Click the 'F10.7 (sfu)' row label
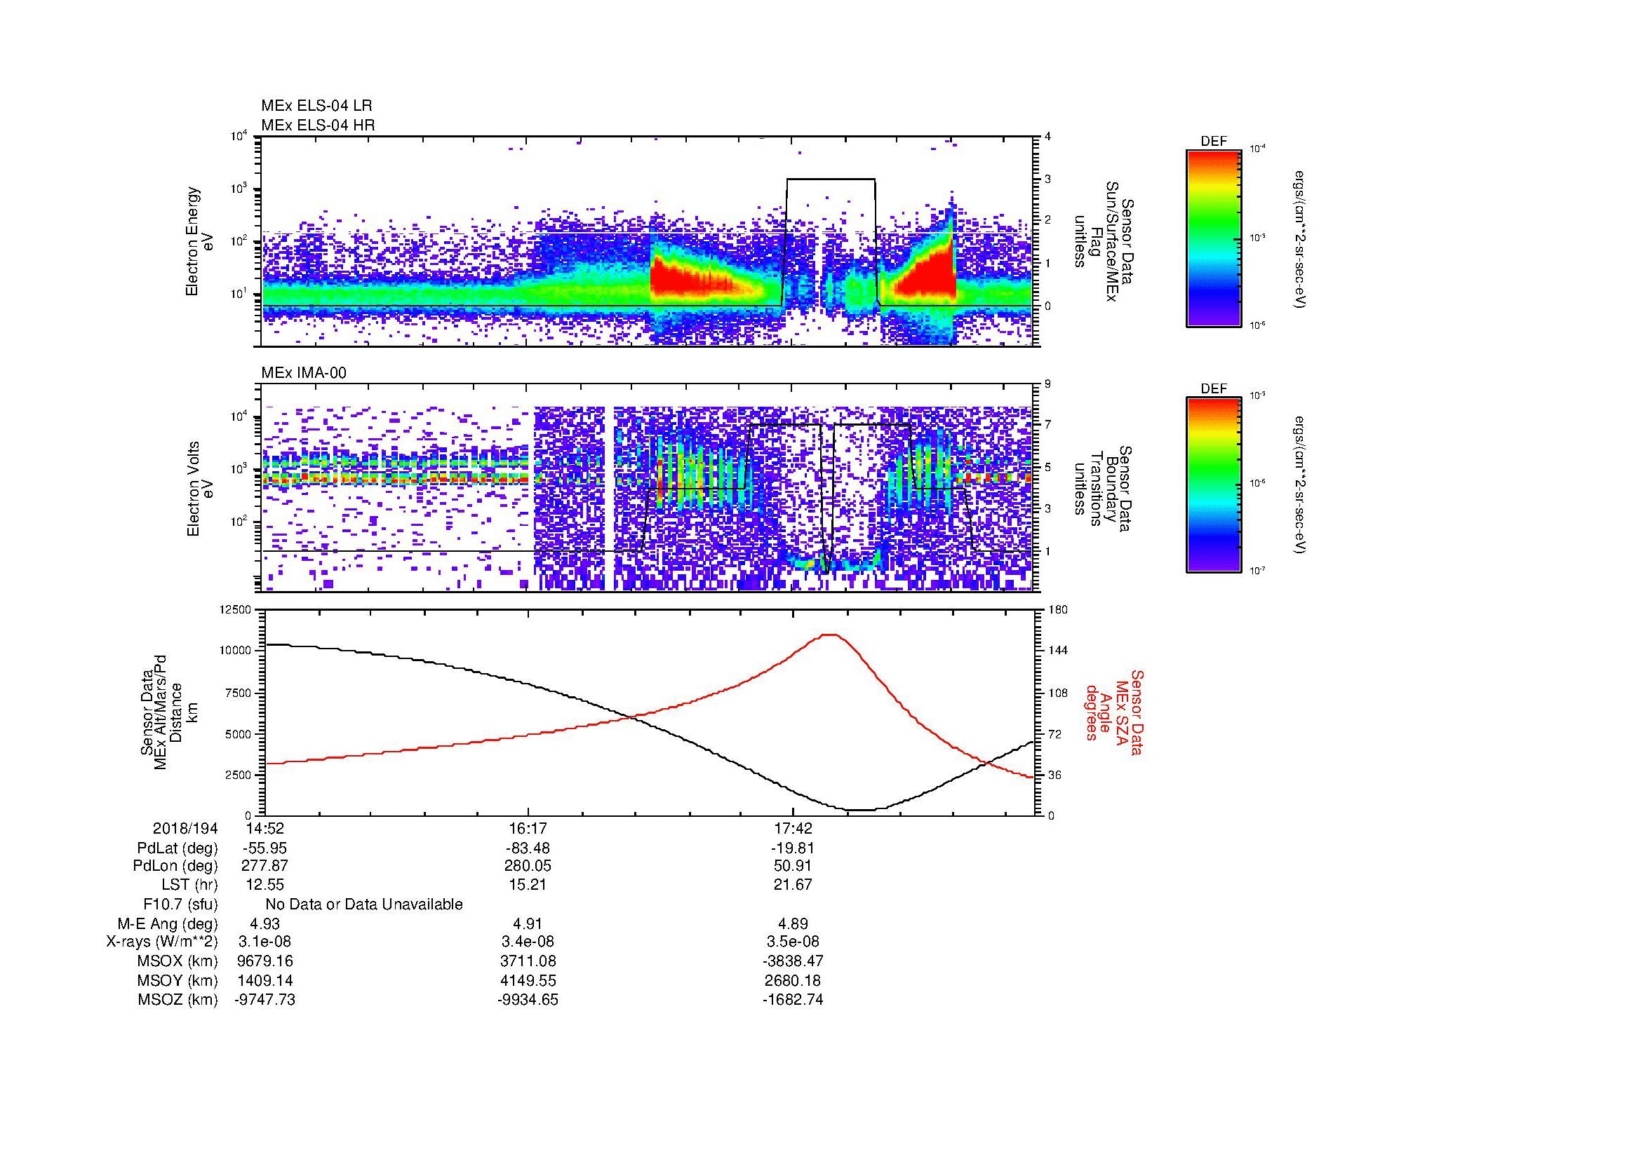This screenshot has height=1159, width=1641. pos(180,904)
